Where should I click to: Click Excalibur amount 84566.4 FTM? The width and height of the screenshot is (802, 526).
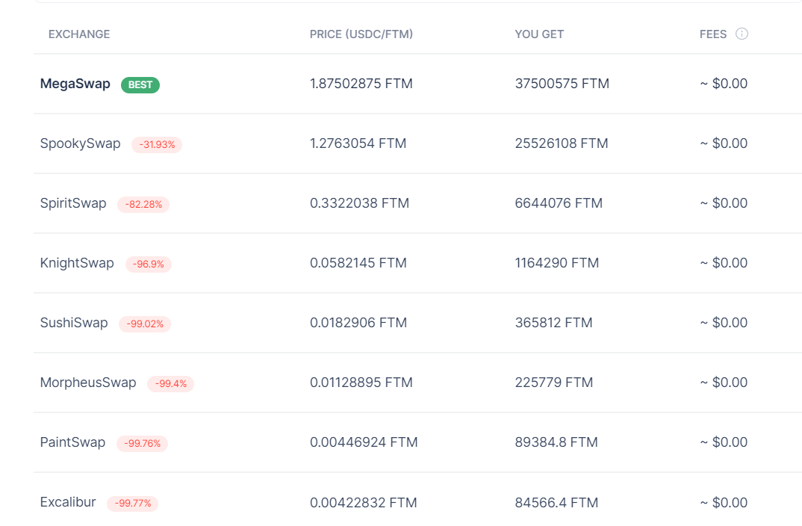(x=556, y=503)
